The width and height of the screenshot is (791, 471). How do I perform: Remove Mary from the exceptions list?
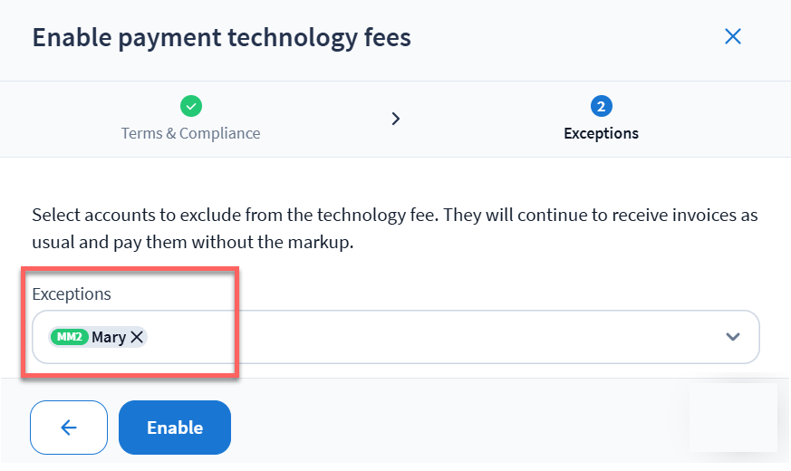click(137, 337)
